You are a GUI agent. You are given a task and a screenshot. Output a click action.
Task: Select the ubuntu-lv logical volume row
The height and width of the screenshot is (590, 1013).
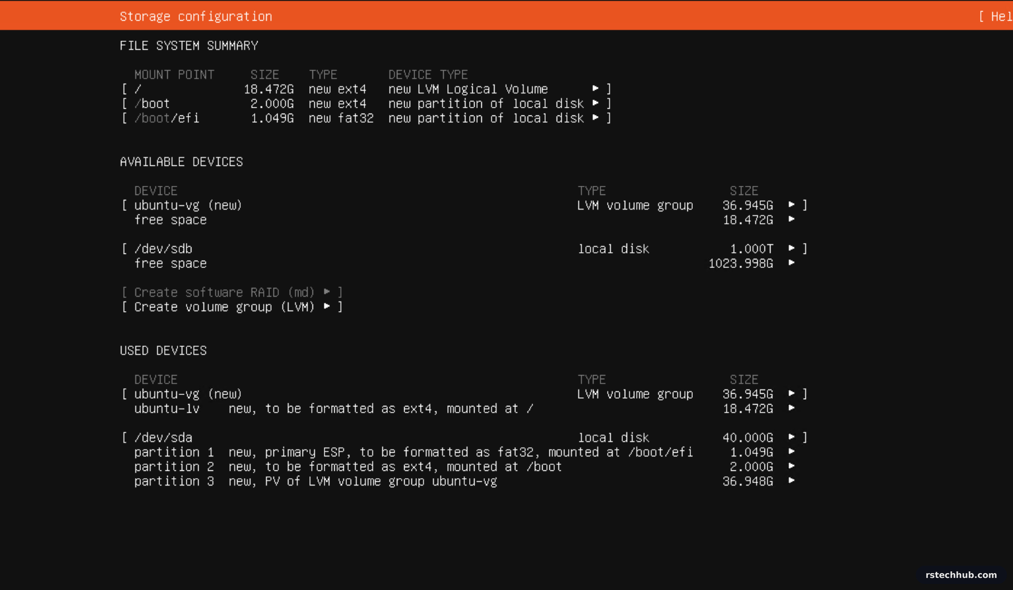[464, 409]
